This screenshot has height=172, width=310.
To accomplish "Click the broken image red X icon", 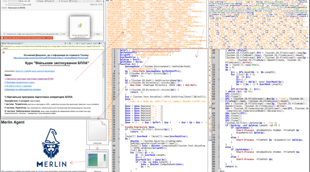I will (3, 52).
